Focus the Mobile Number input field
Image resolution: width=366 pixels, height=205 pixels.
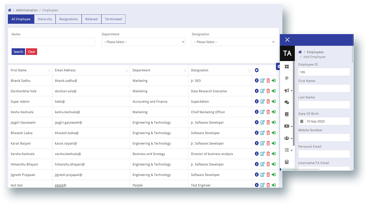(x=324, y=137)
